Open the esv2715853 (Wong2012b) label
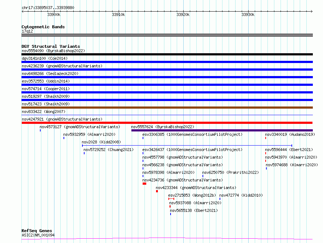Viewport: 323px width, 243px height. 192,195
